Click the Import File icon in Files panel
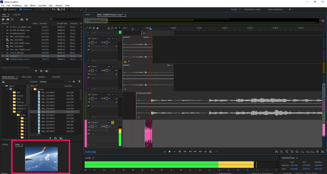 click(8, 19)
